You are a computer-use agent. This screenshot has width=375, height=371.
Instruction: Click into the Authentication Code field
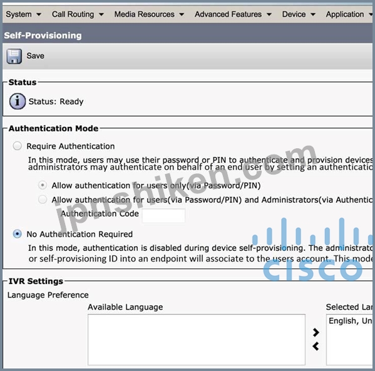163,215
